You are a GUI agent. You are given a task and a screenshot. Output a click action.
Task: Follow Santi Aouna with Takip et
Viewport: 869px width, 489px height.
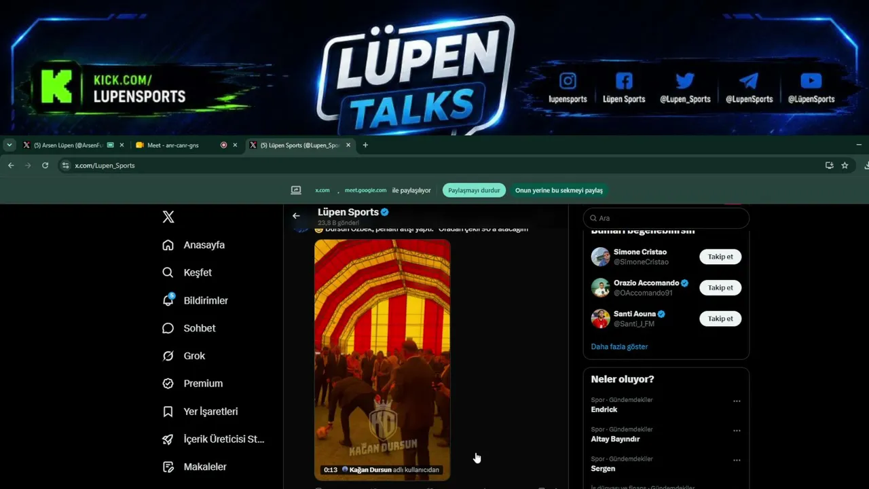(x=720, y=319)
